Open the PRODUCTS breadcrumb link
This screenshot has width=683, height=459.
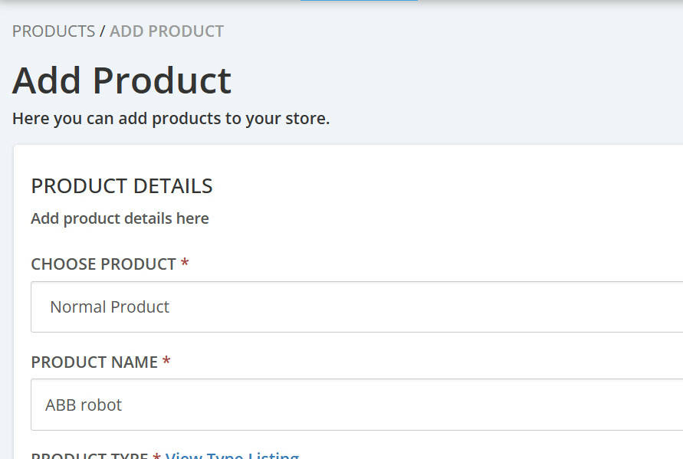coord(53,31)
